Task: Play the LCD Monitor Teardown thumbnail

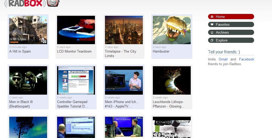Action: 76,30
